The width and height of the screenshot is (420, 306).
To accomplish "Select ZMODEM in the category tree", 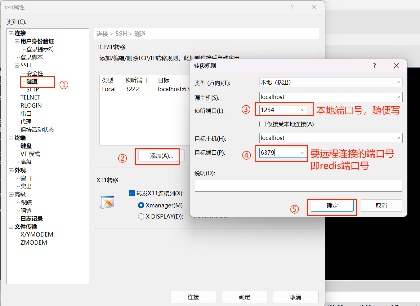I will 34,243.
